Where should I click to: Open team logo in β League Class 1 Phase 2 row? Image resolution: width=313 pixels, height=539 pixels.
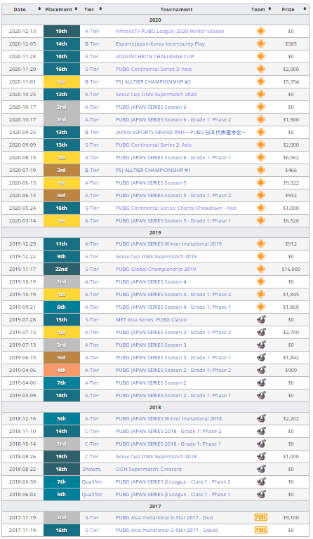click(x=261, y=482)
